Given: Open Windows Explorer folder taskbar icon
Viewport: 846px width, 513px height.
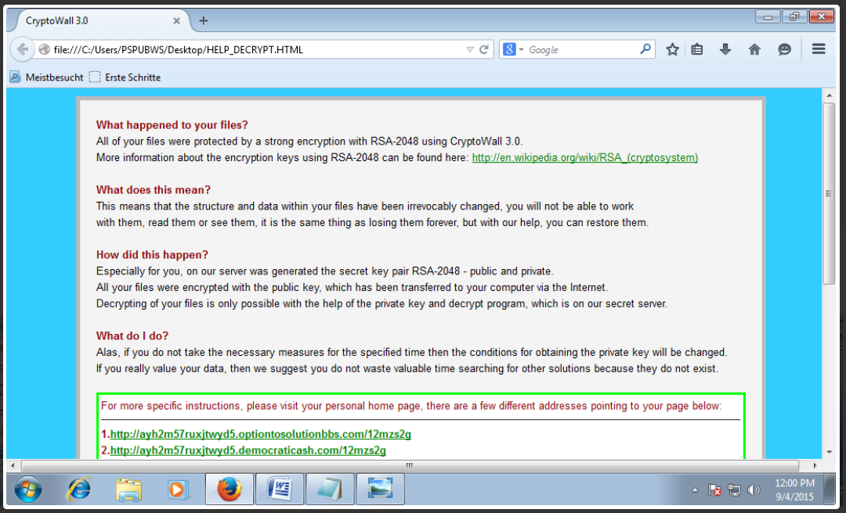Looking at the screenshot, I should [x=128, y=490].
